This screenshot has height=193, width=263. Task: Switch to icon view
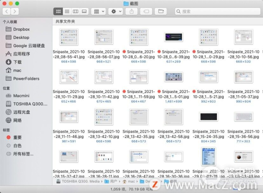[58, 11]
